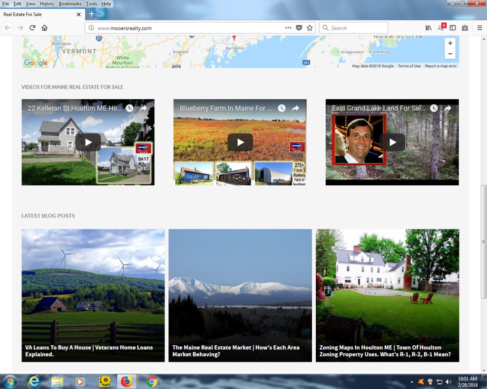This screenshot has width=487, height=389.
Task: Click the scrollbar down arrow
Action: (483, 370)
